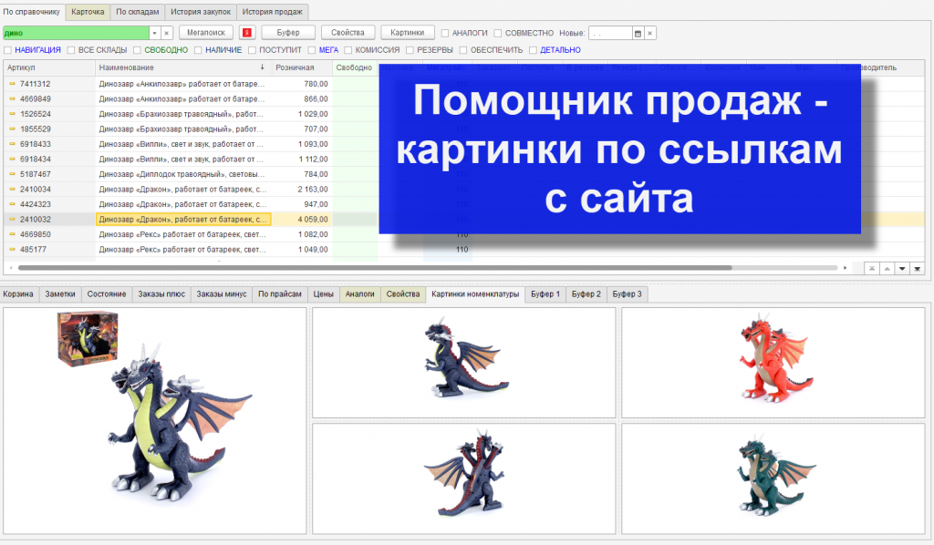Click the yellow row icon for article 2410032
Image resolution: width=934 pixels, height=545 pixels.
pos(12,219)
